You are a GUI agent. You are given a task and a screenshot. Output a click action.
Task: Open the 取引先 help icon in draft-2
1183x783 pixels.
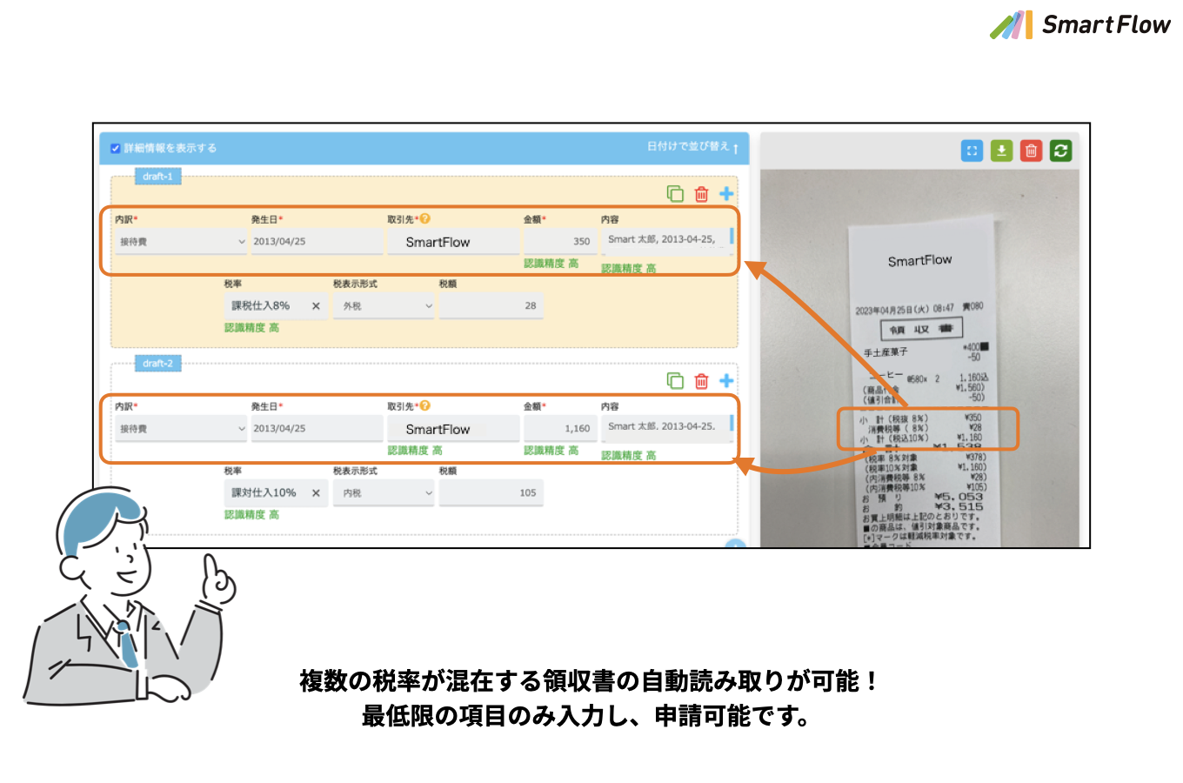425,405
